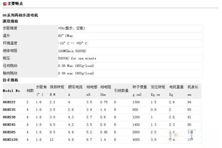Image resolution: width=222 pixels, height=148 pixels.
Task: Click the 保持转矩 column header
Action: point(57,87)
